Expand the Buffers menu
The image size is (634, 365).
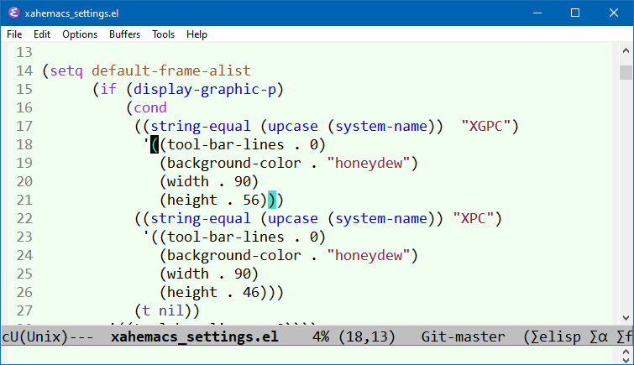pyautogui.click(x=125, y=34)
